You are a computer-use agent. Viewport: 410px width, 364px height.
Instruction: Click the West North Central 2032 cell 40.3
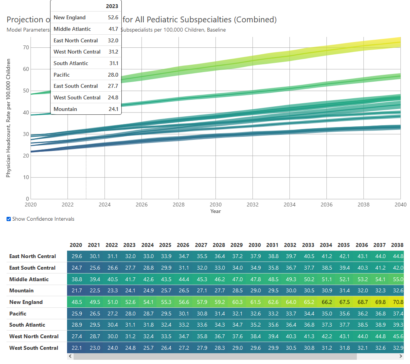click(291, 336)
